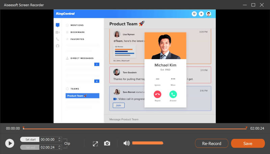Click Sara Bennet's avatar

point(116,92)
